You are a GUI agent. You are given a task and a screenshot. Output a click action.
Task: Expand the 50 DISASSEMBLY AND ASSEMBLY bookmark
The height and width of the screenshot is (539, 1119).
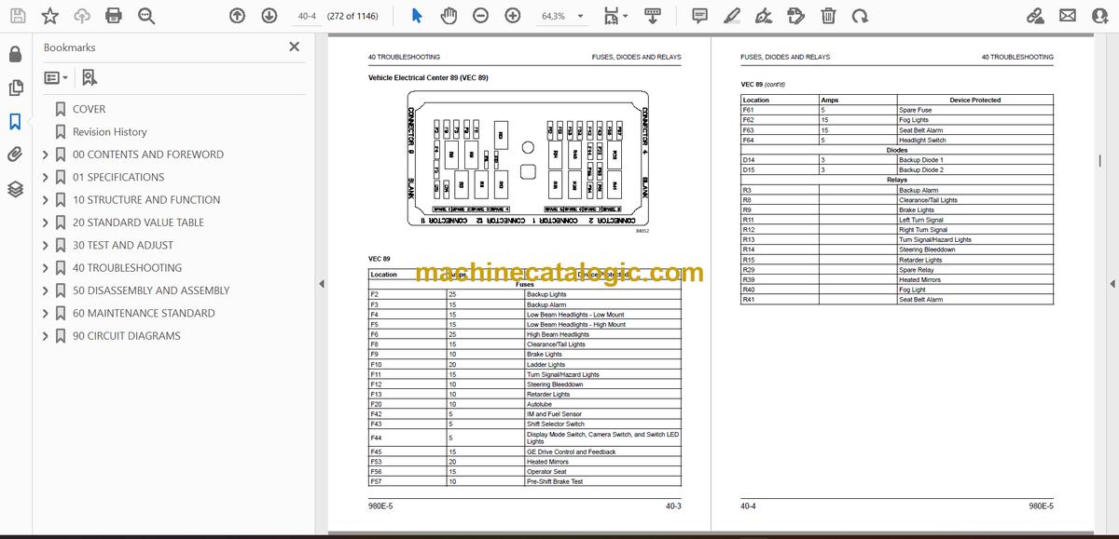coord(46,290)
